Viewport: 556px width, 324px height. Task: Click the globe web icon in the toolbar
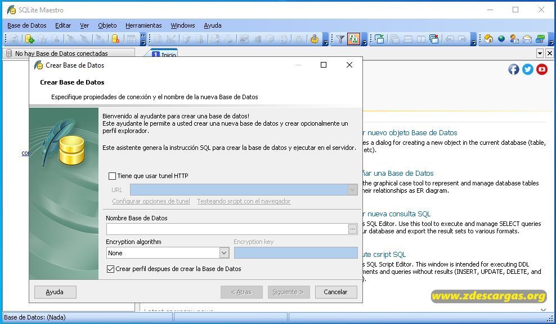(501, 39)
